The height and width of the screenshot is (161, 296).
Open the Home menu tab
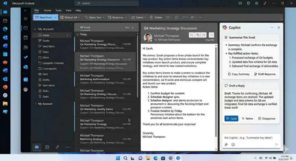click(47, 11)
